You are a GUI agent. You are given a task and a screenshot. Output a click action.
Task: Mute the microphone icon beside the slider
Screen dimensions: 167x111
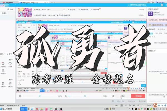tap(66, 96)
